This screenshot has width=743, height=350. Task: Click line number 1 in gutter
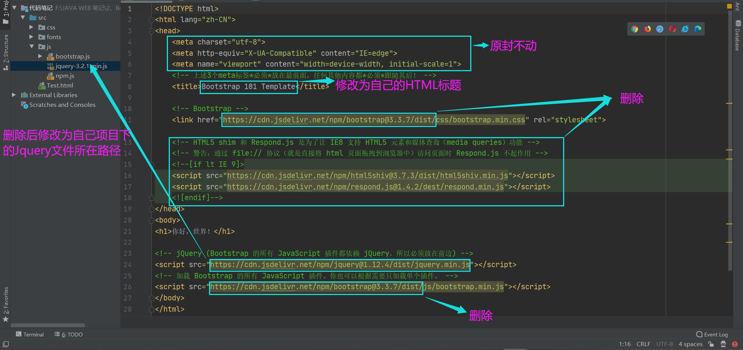coord(130,9)
